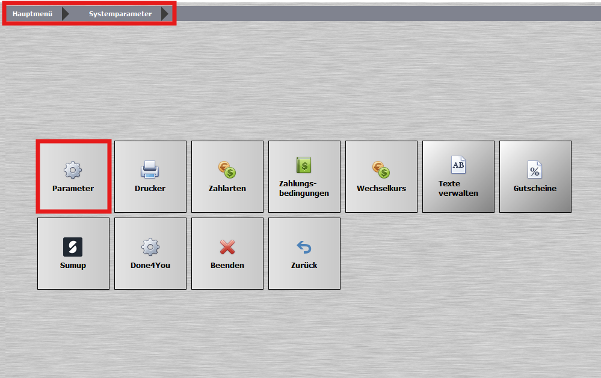The width and height of the screenshot is (601, 378).
Task: Click the 'Gutscheine' text label
Action: (x=535, y=188)
